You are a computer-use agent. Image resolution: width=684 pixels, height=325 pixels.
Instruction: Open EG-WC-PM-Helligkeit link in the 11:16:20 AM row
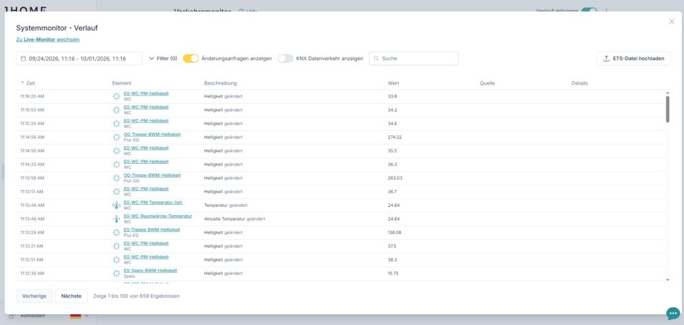(146, 94)
